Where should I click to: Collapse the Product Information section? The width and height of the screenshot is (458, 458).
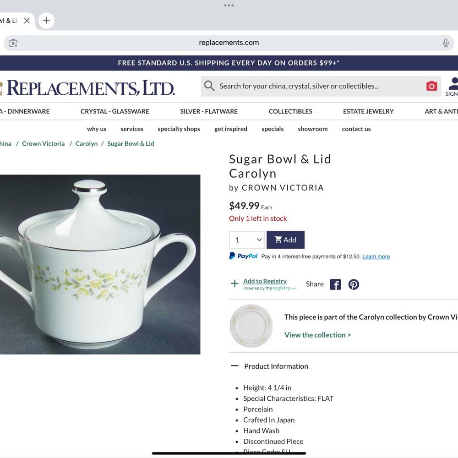(x=235, y=366)
